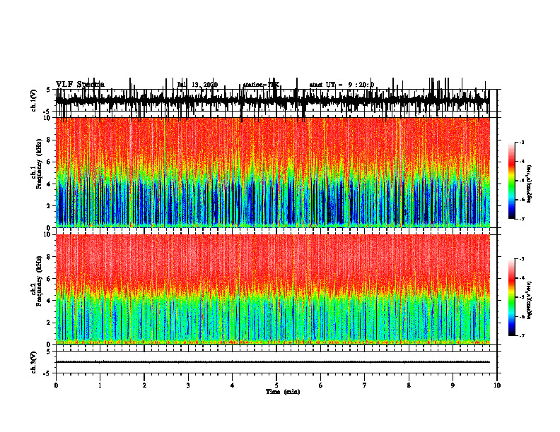Click the "3" tick on the time axis

point(188,385)
